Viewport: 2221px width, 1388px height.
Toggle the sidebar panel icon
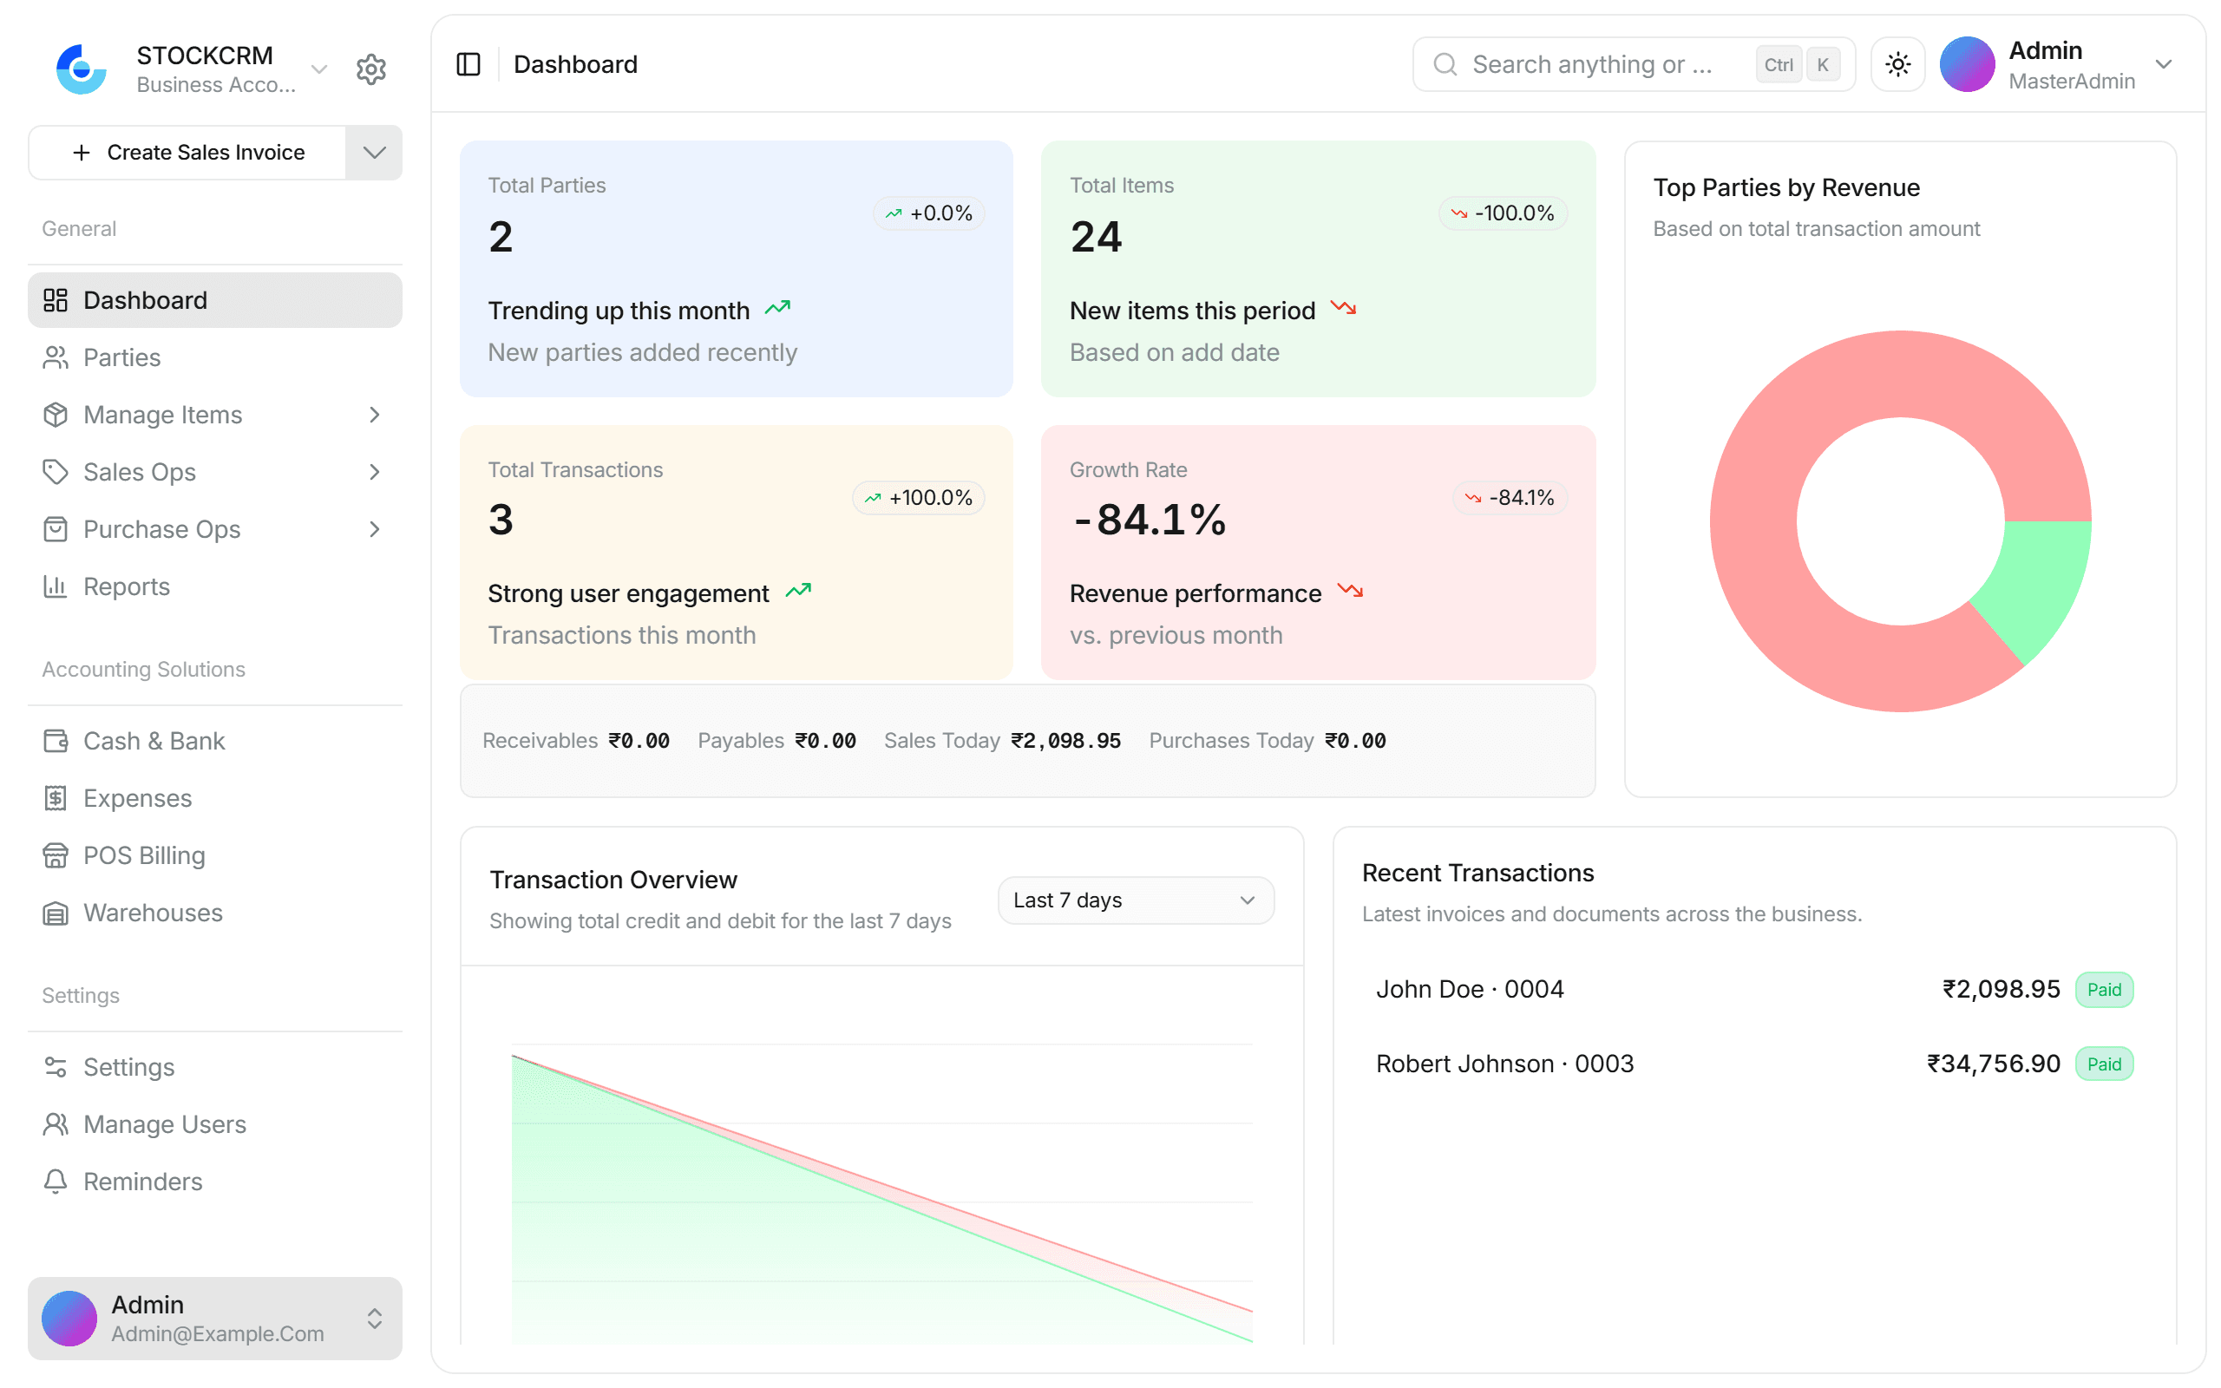468,64
